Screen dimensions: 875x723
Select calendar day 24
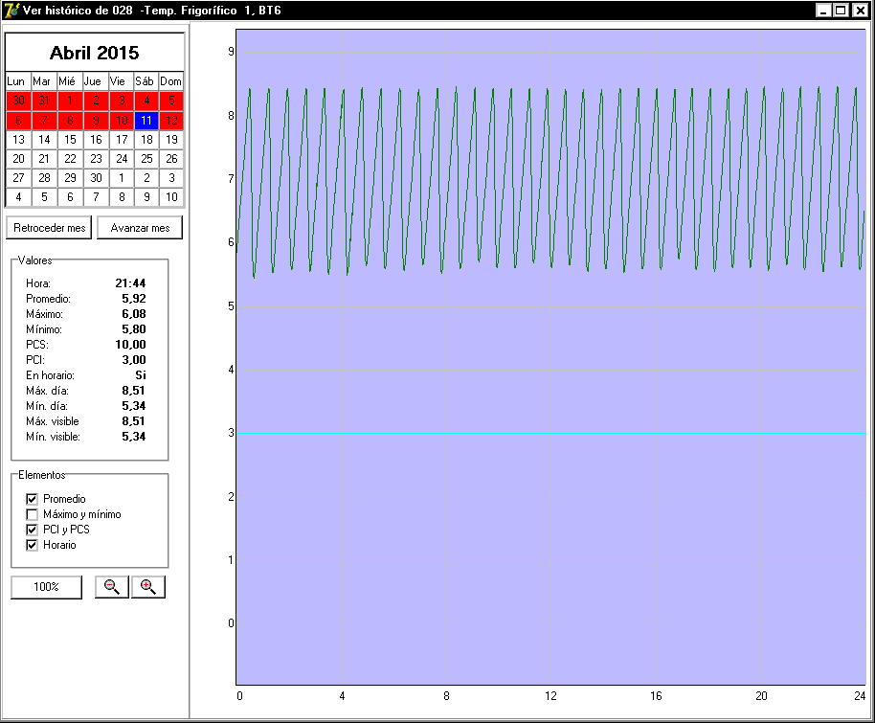coord(122,159)
